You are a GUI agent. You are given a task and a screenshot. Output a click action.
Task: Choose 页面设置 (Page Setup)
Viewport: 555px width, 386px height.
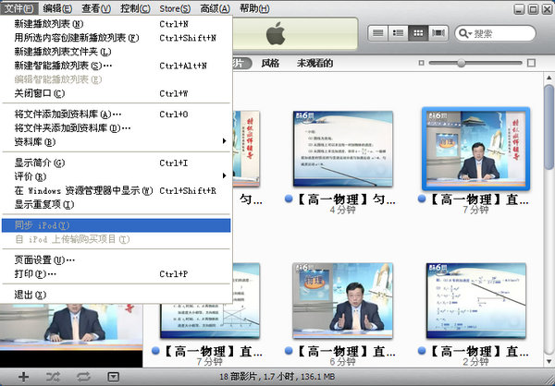[117, 260]
